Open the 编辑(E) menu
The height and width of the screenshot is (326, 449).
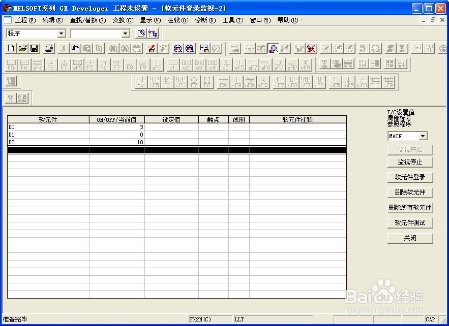pos(53,20)
